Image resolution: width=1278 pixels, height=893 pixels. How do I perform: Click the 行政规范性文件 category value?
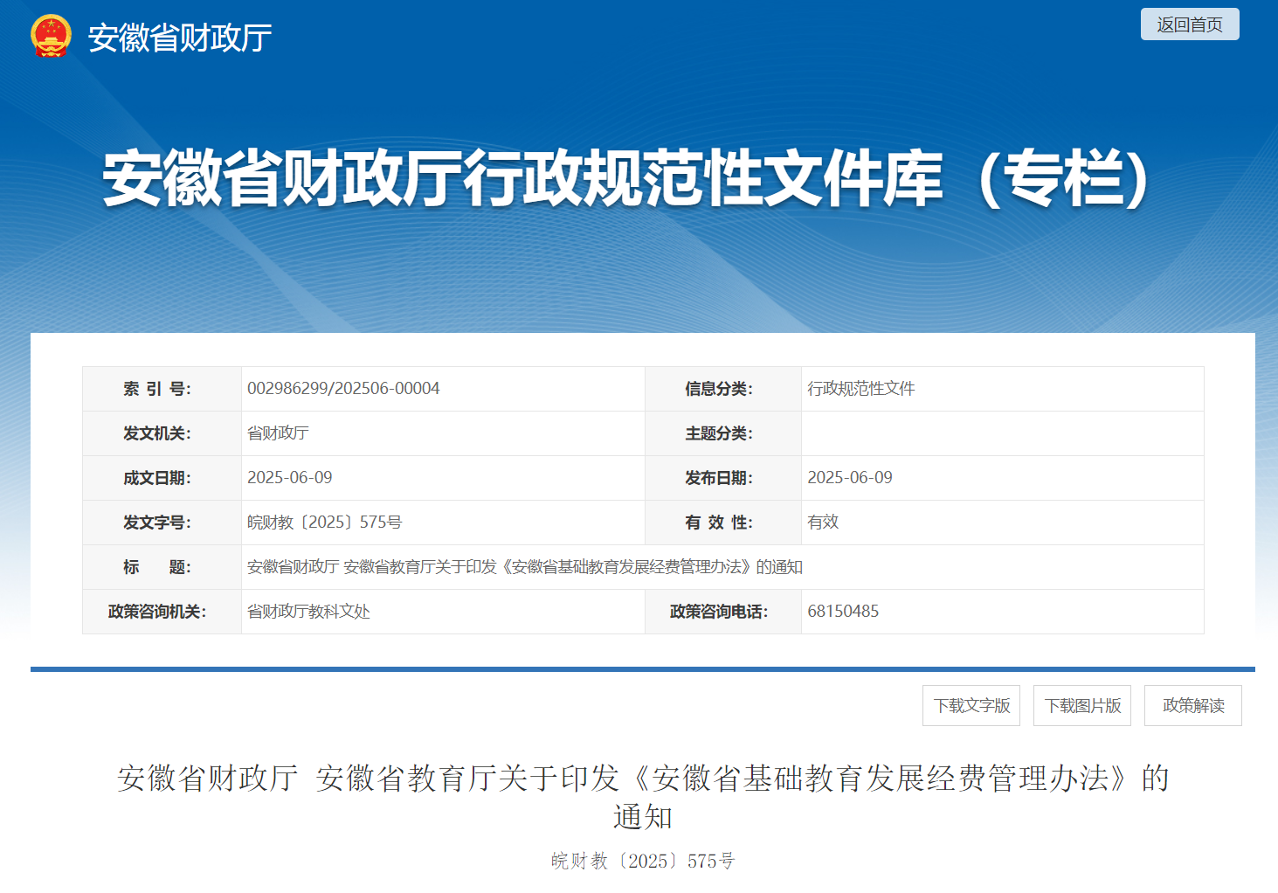pyautogui.click(x=861, y=389)
